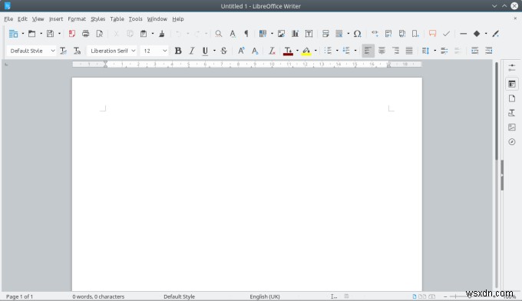Apply Superscript formatting
Screen dimensions: 522x301
coord(241,51)
